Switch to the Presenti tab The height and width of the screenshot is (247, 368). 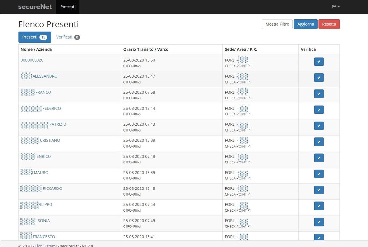(35, 37)
